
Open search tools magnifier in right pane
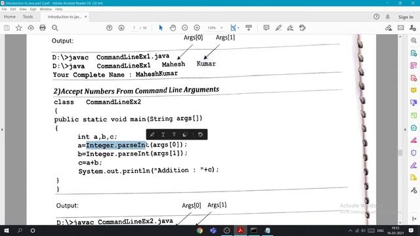[x=413, y=41]
